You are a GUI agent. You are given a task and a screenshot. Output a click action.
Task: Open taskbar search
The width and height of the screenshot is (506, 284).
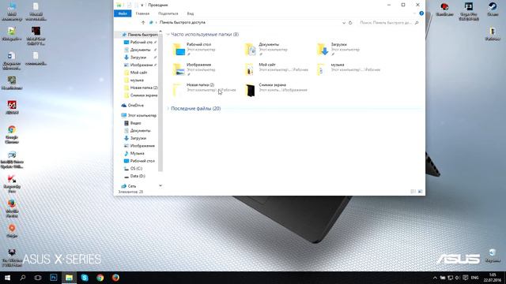(23, 278)
